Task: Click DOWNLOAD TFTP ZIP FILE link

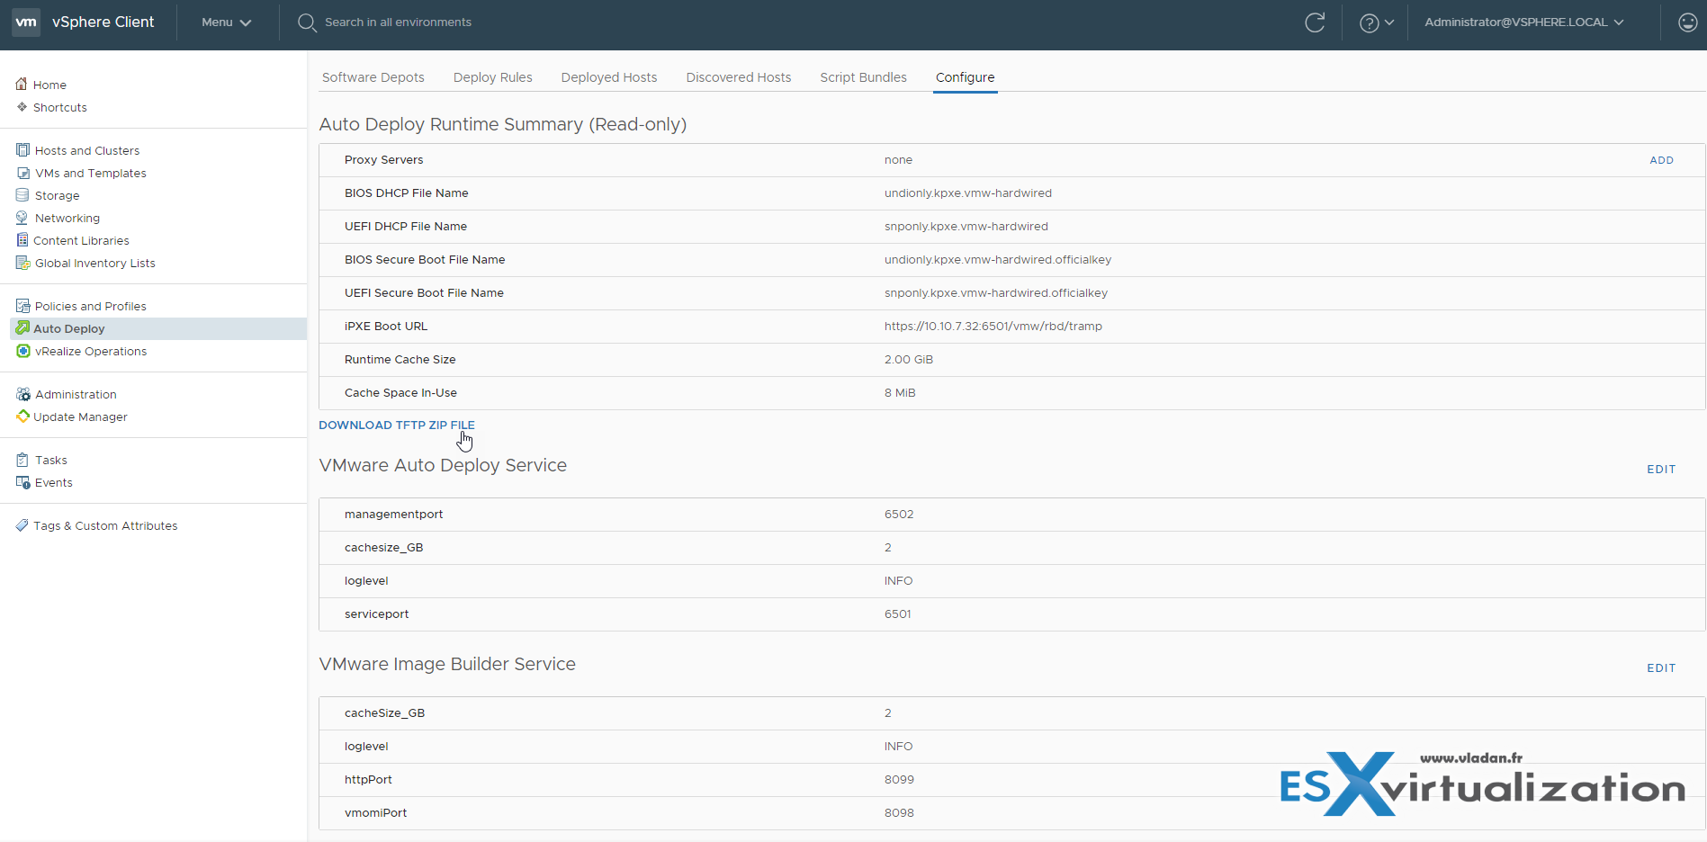Action: [397, 425]
